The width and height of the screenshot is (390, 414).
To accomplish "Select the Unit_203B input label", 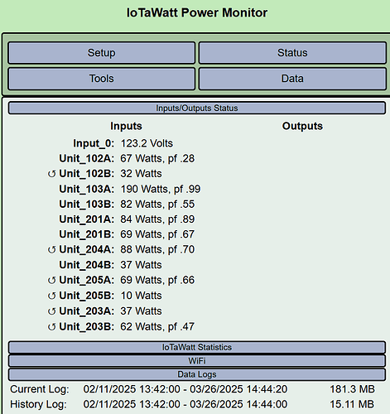I will click(x=87, y=327).
